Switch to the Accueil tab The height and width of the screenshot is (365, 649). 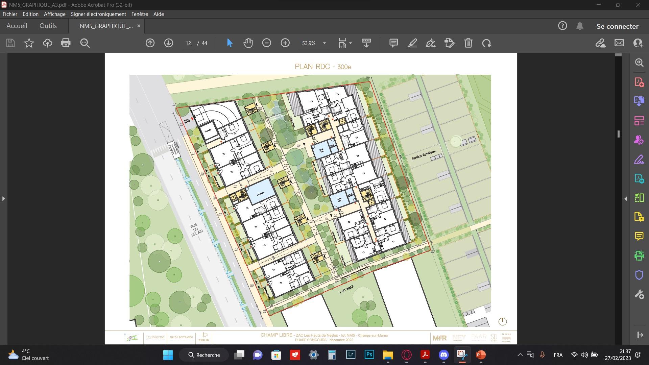17,26
